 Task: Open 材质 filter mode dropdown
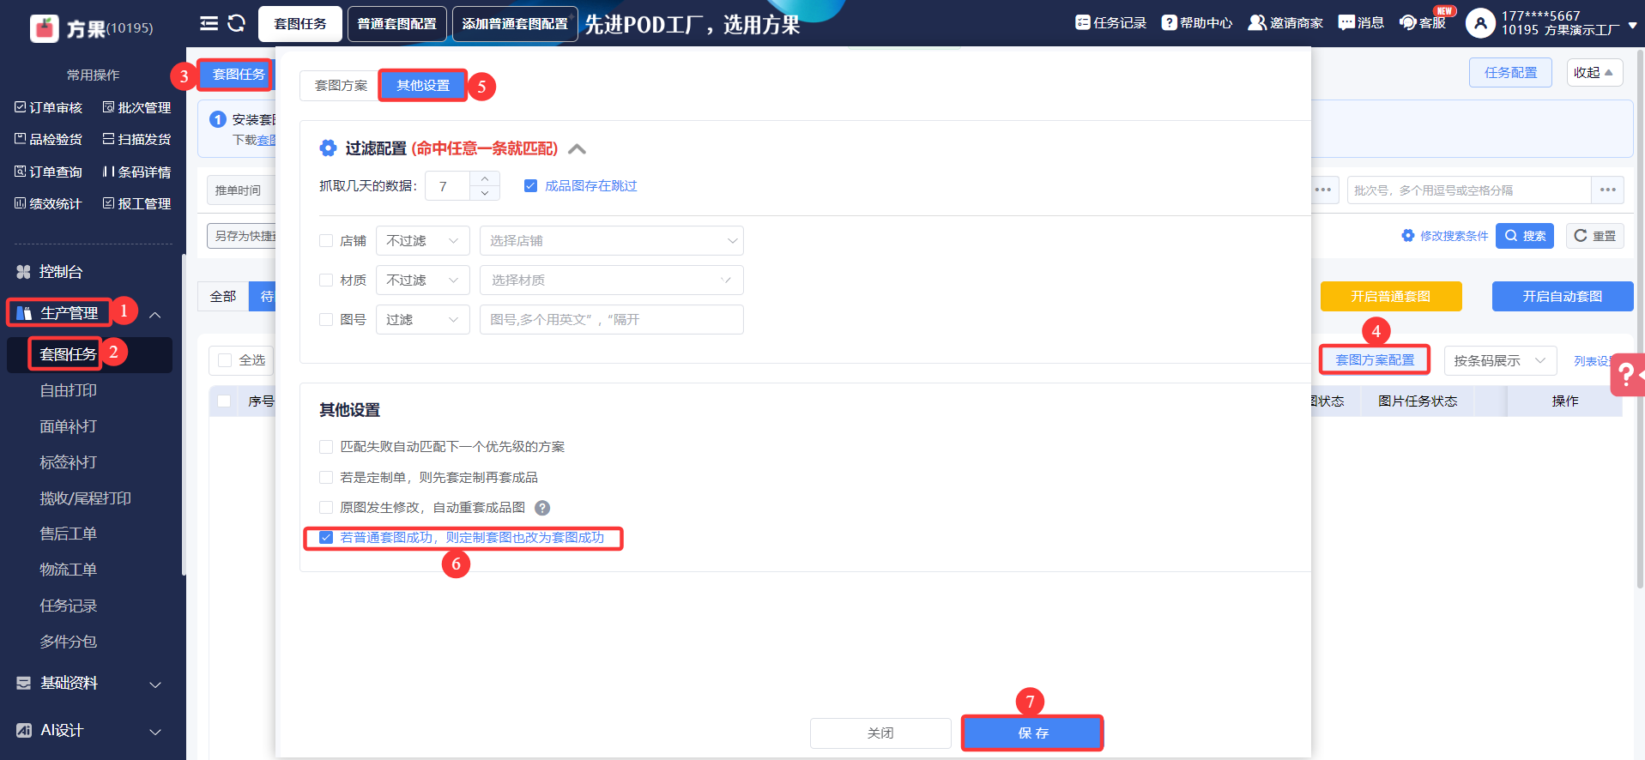click(422, 280)
